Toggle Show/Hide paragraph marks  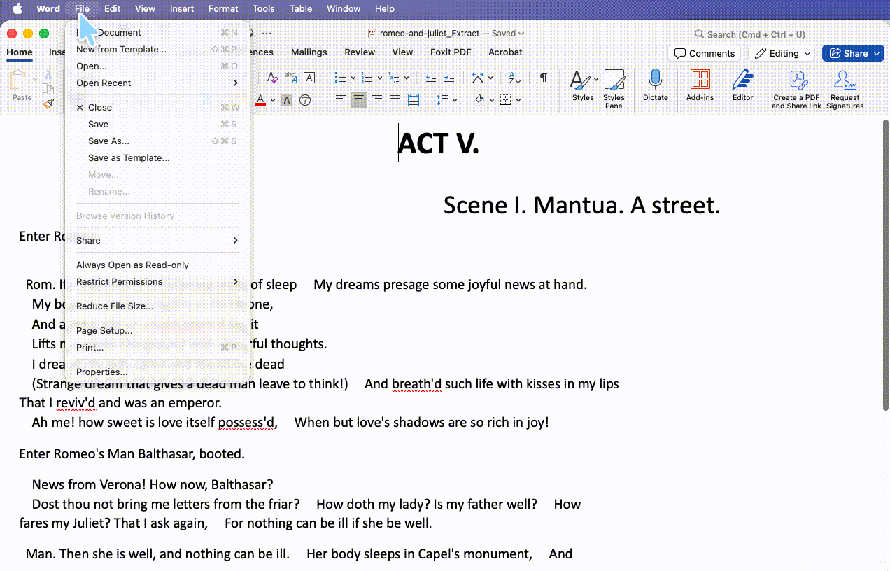tap(544, 78)
